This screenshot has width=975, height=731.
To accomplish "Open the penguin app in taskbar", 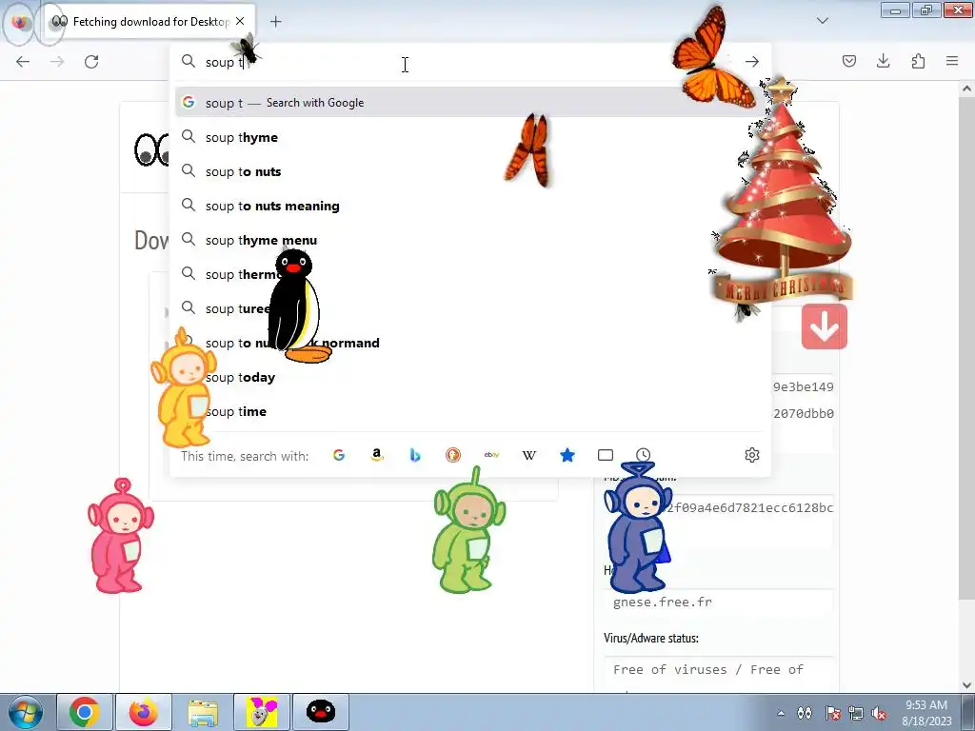I will tap(321, 712).
